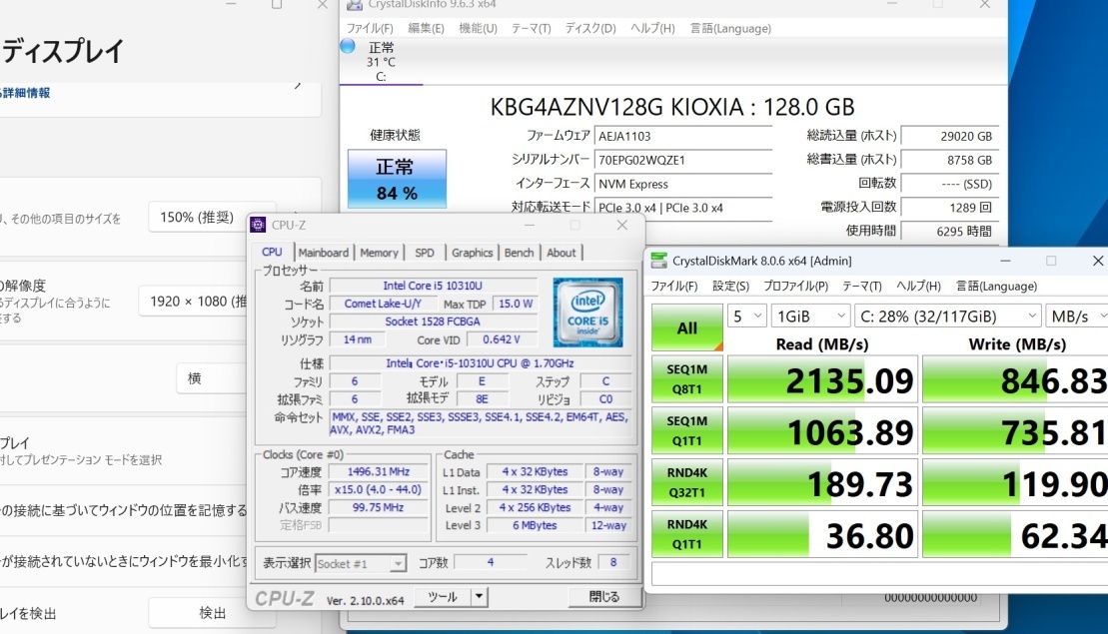
Task: Click the blue disk status circle icon
Action: (348, 47)
